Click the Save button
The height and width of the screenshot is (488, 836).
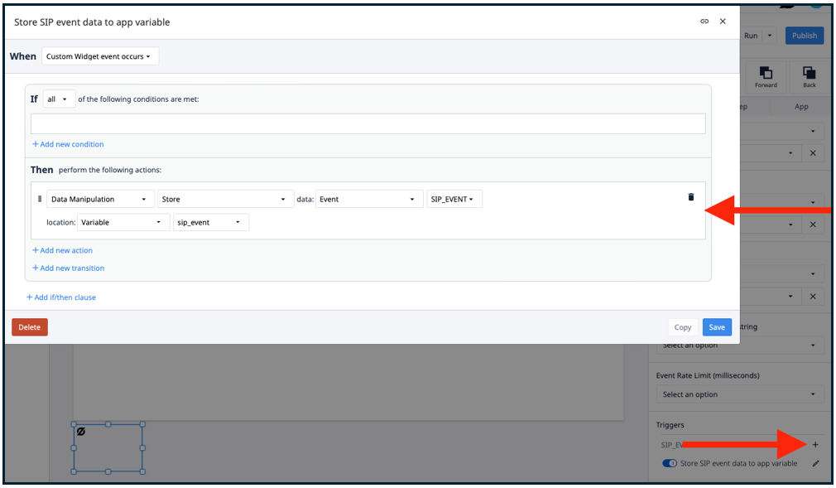click(716, 327)
